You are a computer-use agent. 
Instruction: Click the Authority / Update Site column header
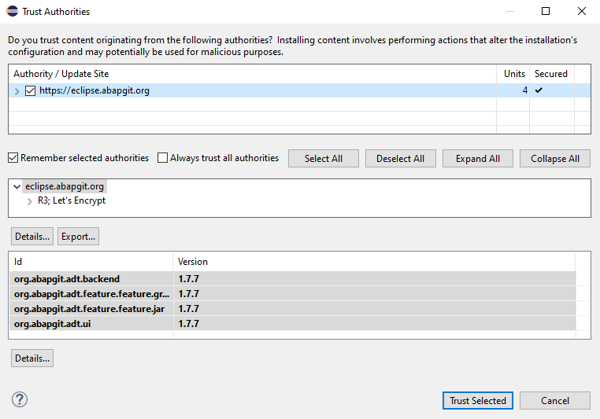[x=61, y=74]
